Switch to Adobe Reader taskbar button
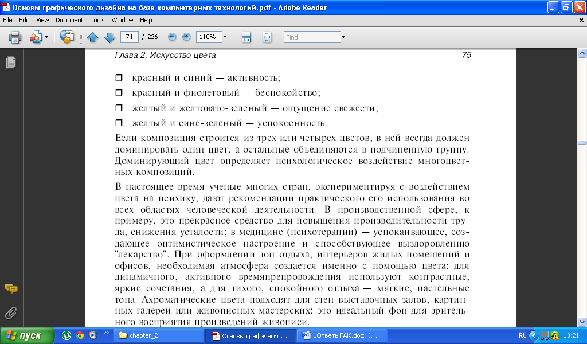This screenshot has height=344, width=587. click(x=251, y=336)
